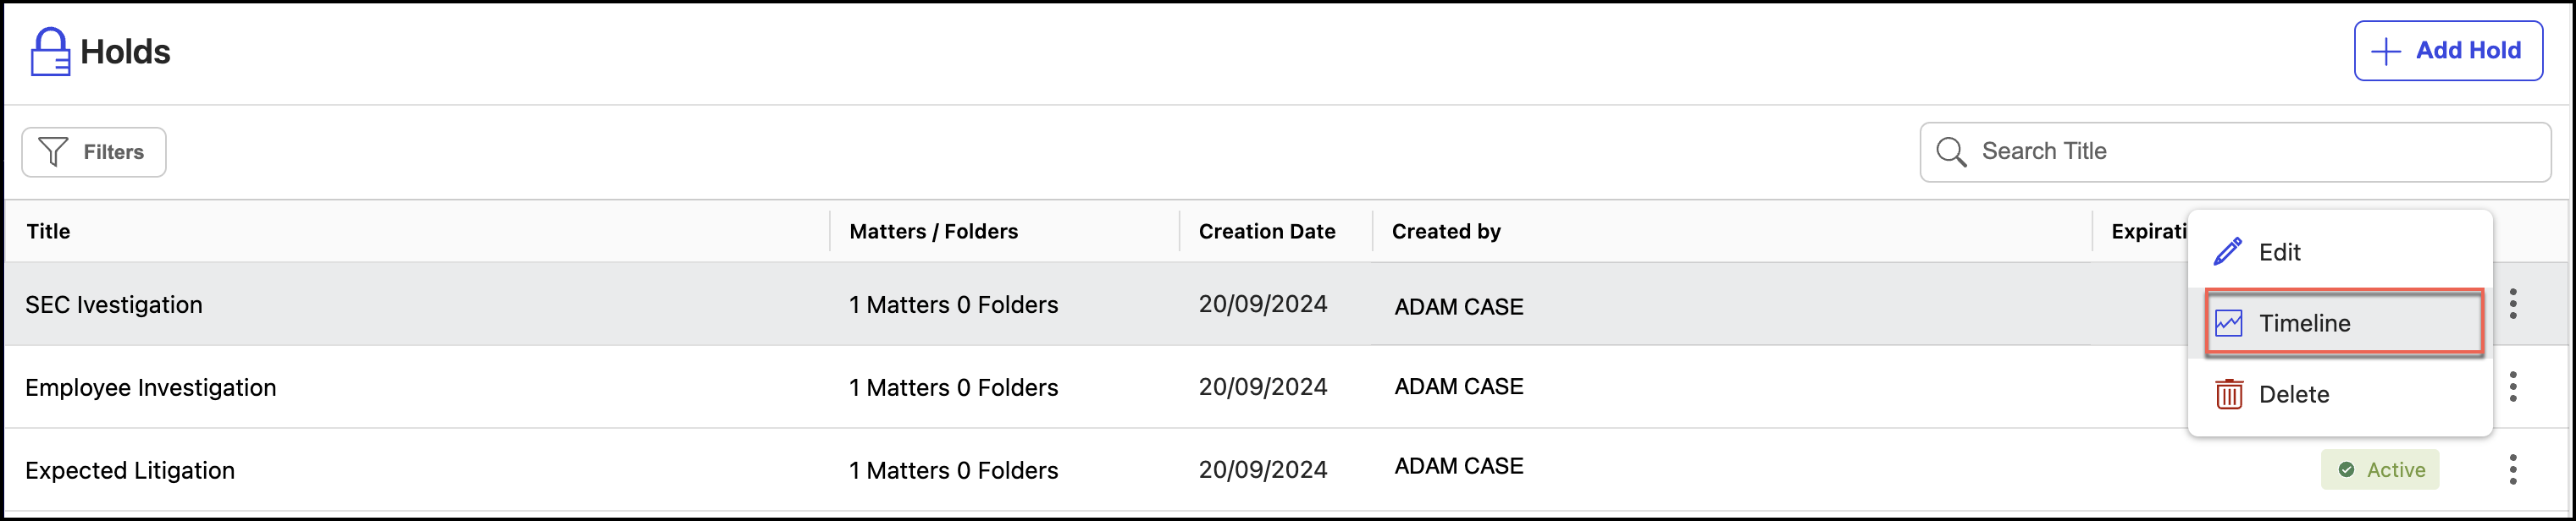Choose Edit in the context menu
This screenshot has width=2576, height=521.
click(x=2280, y=253)
